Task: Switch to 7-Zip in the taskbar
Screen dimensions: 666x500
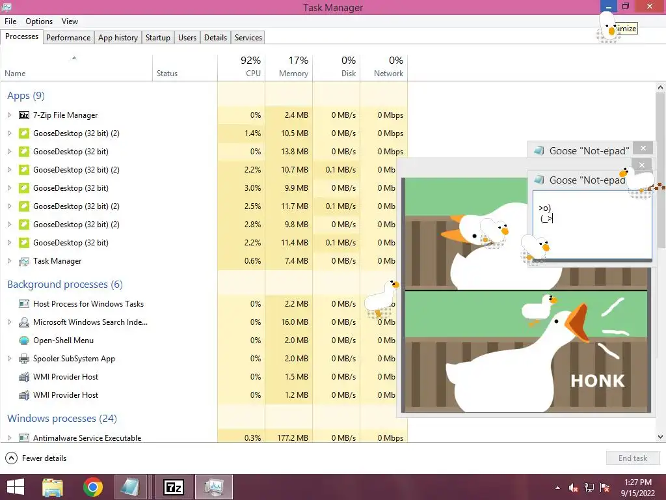Action: point(174,487)
